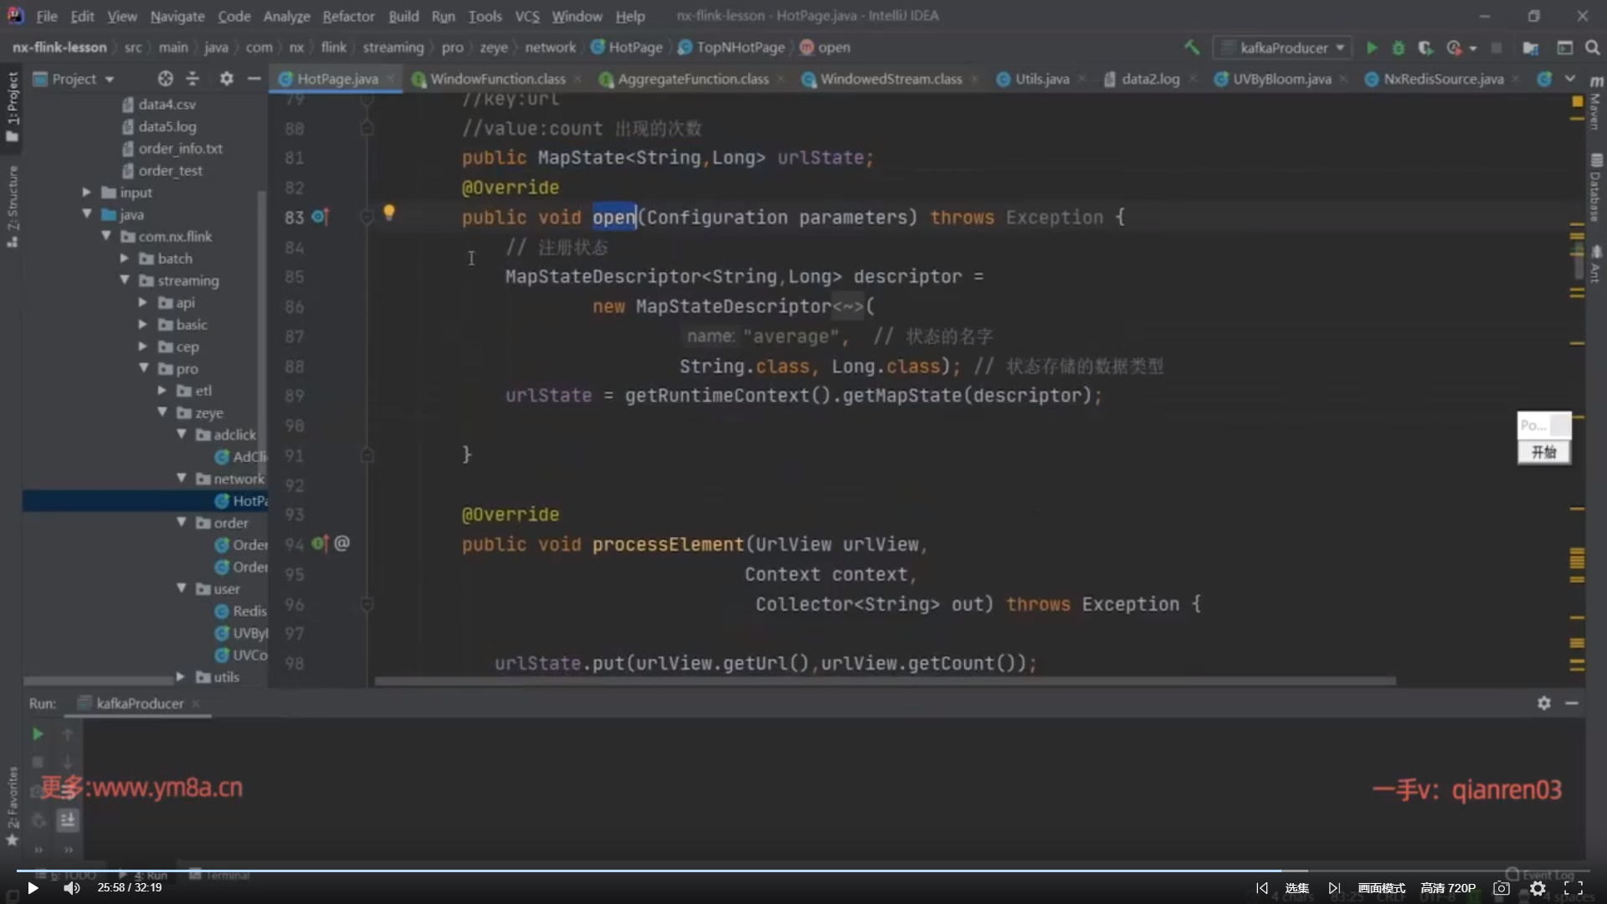Play the video with the play button

(x=33, y=888)
